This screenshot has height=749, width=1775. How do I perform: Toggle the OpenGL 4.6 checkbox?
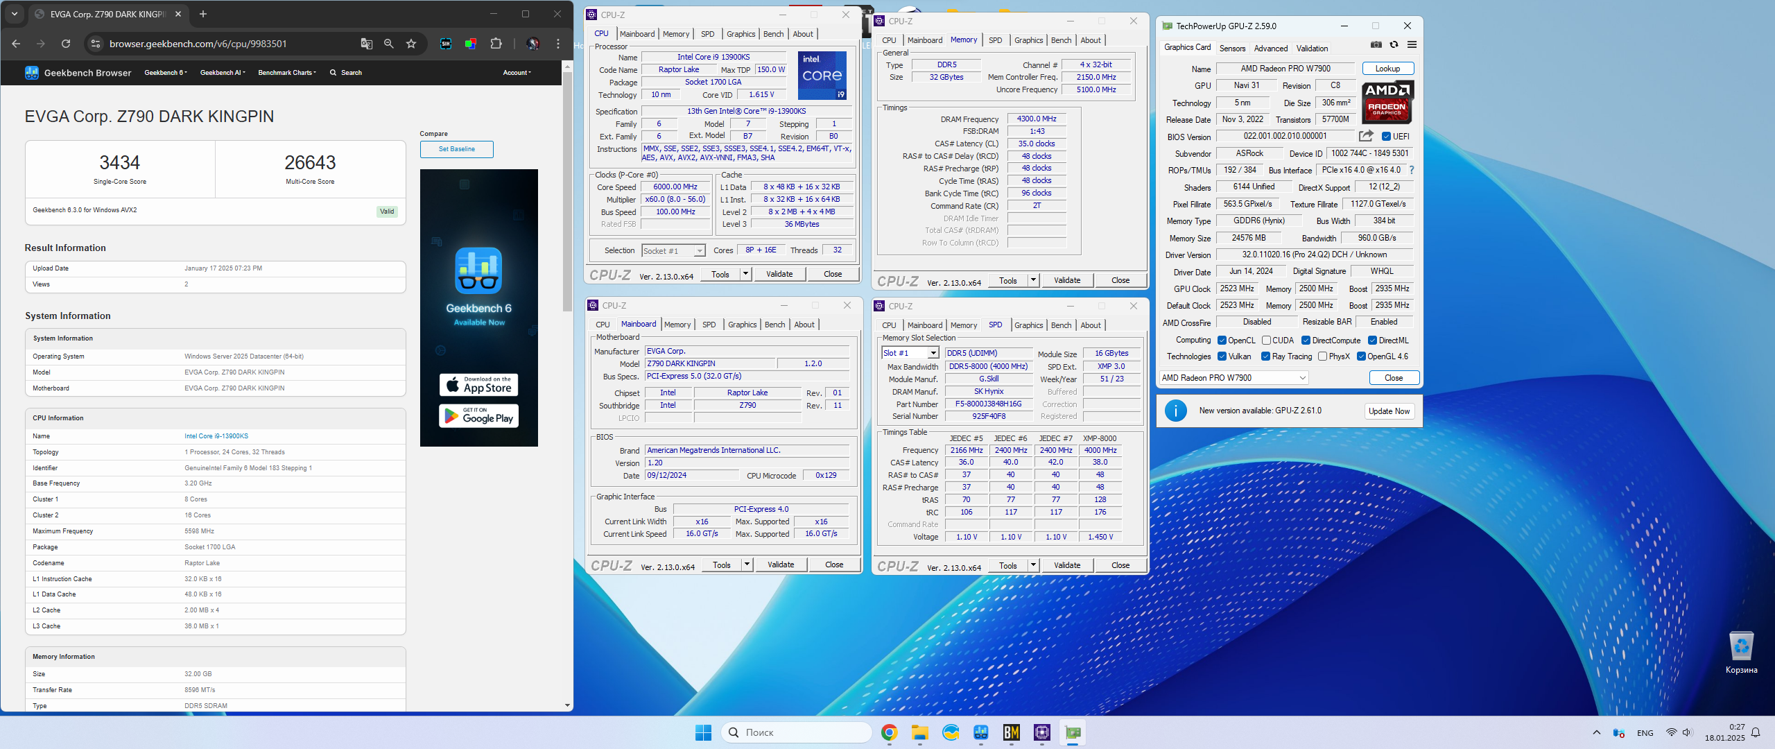pos(1361,356)
